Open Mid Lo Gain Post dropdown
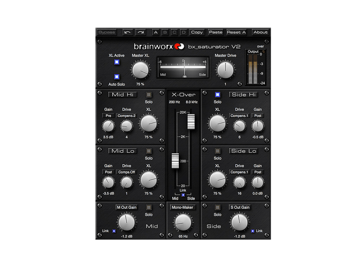 point(108,172)
